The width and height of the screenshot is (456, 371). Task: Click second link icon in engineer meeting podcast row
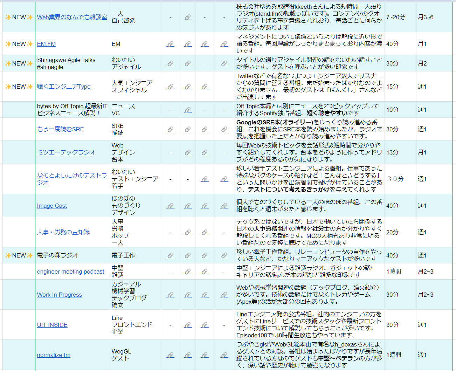coord(205,272)
